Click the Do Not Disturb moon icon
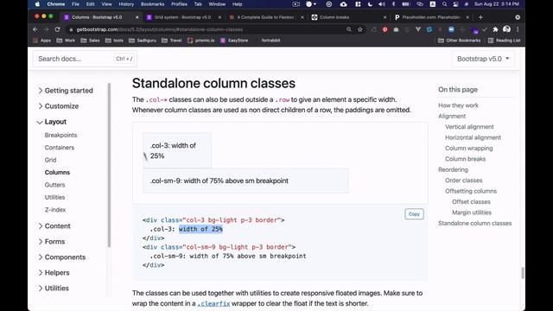Image resolution: width=553 pixels, height=311 pixels. click(x=370, y=4)
